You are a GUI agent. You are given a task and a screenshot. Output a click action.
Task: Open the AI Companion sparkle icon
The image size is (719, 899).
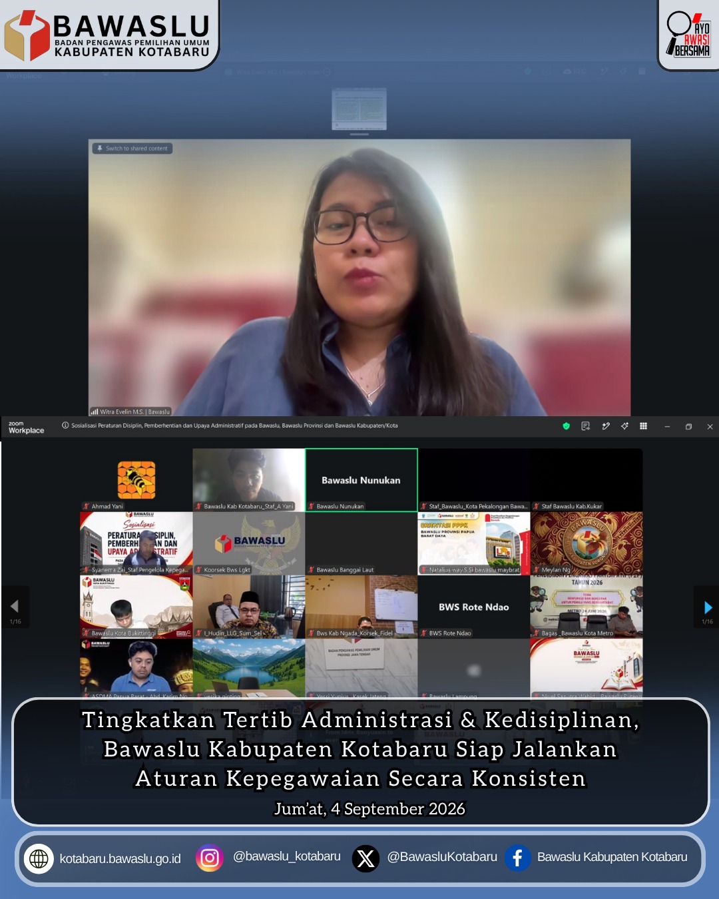(x=624, y=426)
